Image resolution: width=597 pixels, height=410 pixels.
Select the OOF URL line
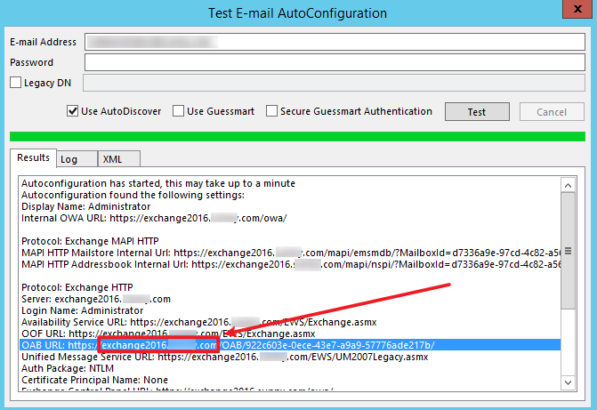pyautogui.click(x=168, y=334)
